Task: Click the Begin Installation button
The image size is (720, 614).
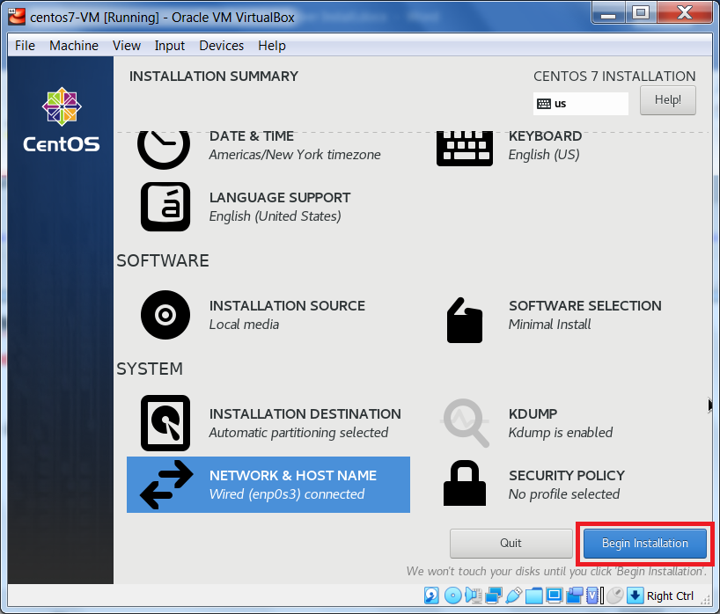Action: (644, 544)
